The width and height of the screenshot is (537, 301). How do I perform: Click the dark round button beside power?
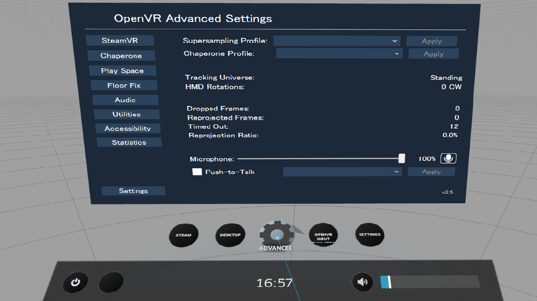point(111,282)
